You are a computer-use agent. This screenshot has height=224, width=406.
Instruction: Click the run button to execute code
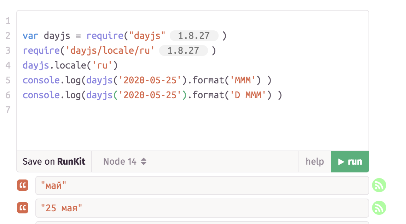click(x=350, y=161)
